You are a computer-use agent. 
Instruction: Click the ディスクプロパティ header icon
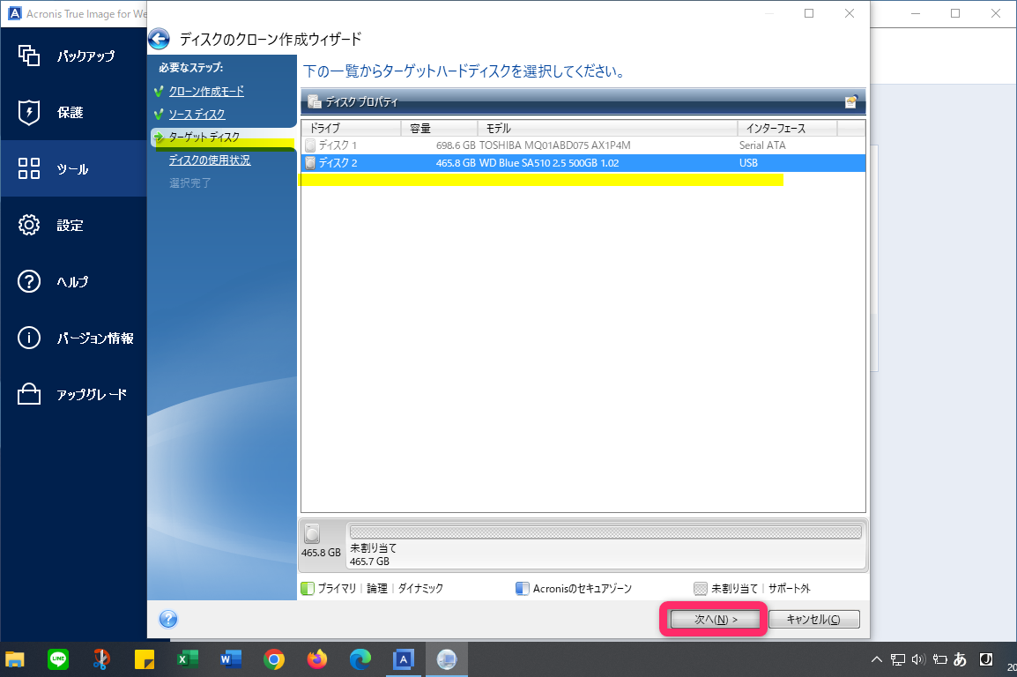pyautogui.click(x=314, y=101)
